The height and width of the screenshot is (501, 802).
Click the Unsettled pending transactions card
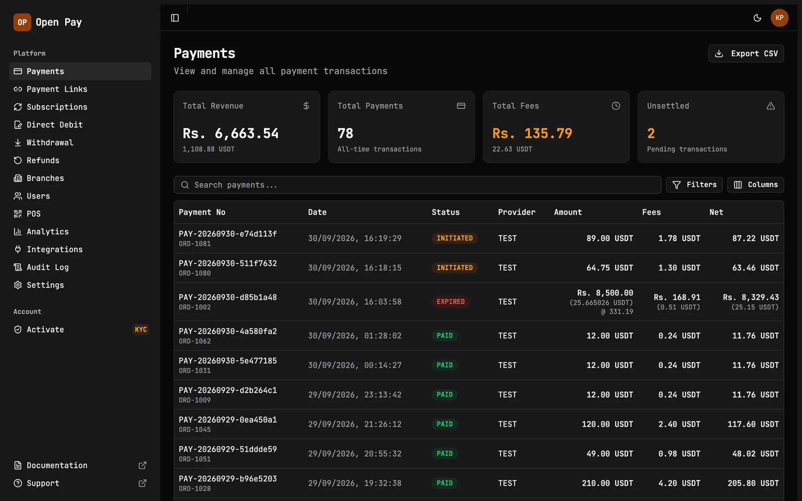pos(711,127)
